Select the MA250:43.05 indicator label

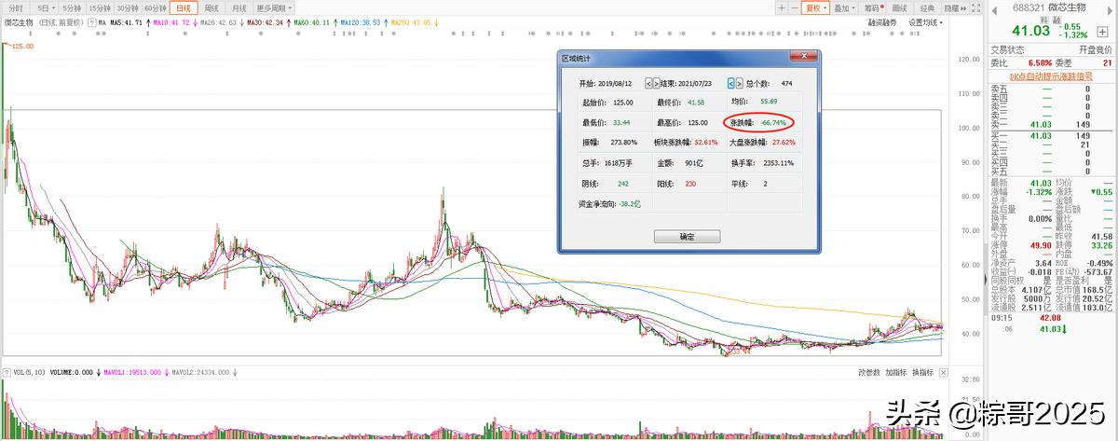(410, 21)
